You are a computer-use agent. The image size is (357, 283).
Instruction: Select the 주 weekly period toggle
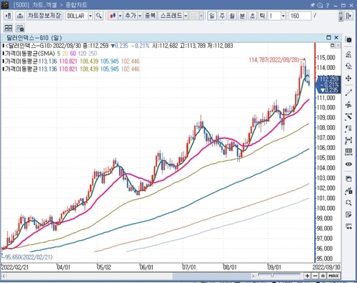(222, 16)
